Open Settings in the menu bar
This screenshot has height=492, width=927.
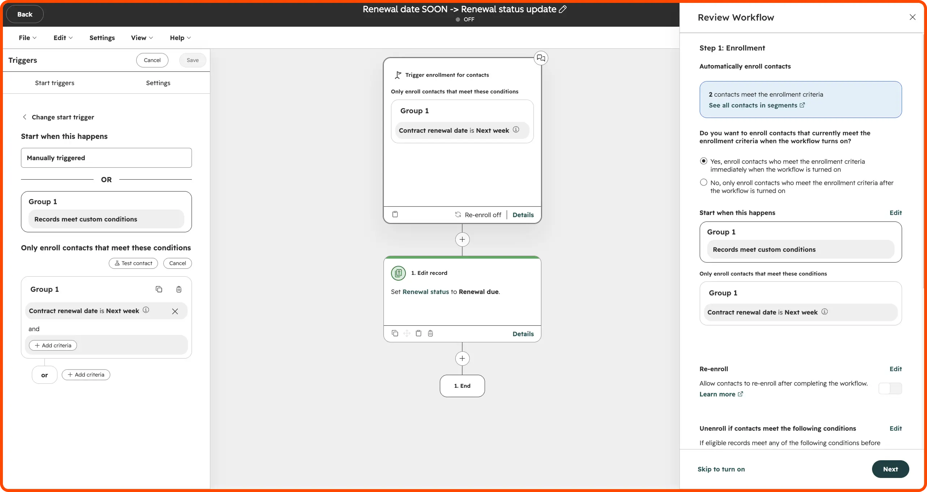pos(102,38)
